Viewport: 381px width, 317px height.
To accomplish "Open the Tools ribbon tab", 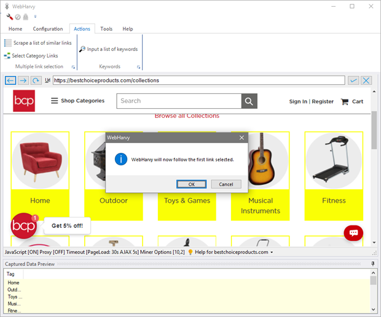I will [x=106, y=29].
